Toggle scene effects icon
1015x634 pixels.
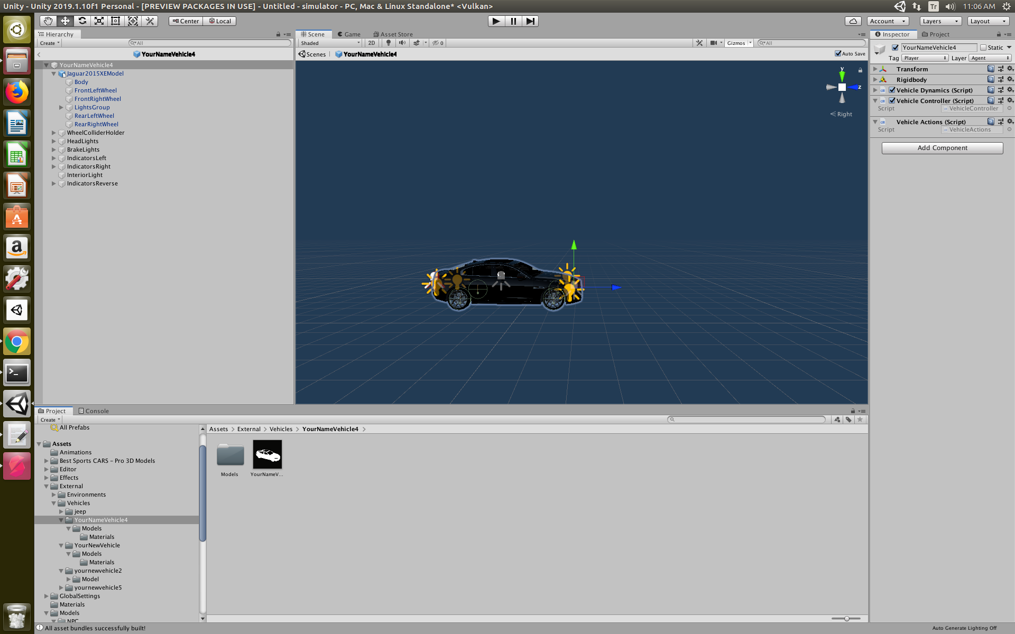coord(417,43)
